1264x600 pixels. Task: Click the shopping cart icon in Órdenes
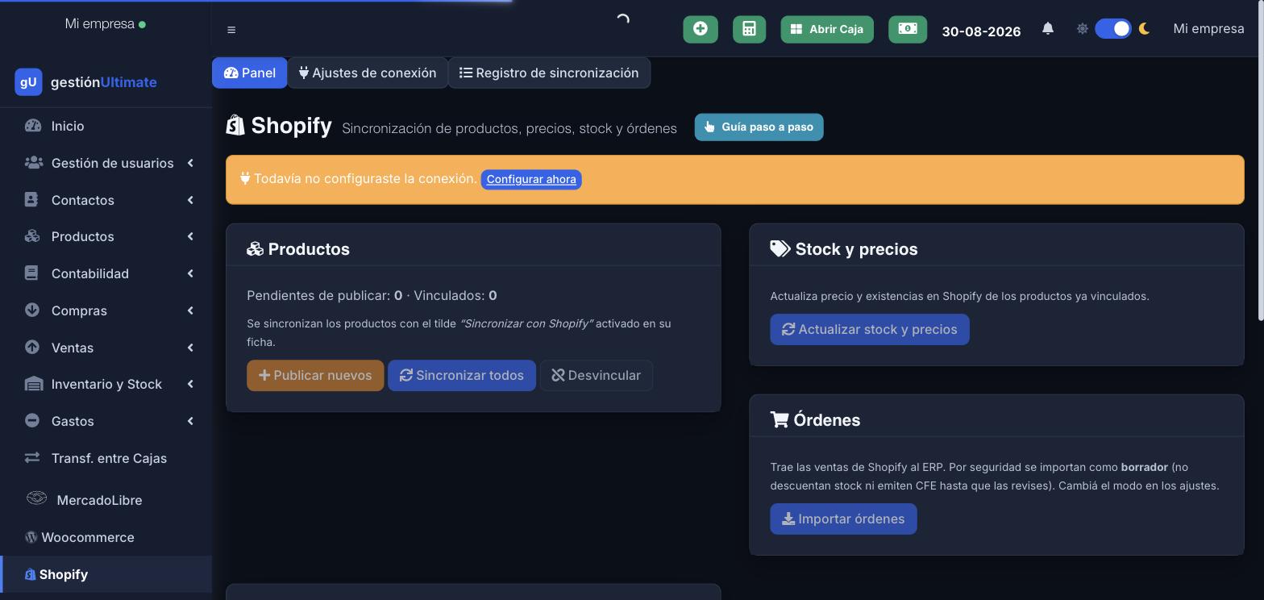click(x=779, y=419)
